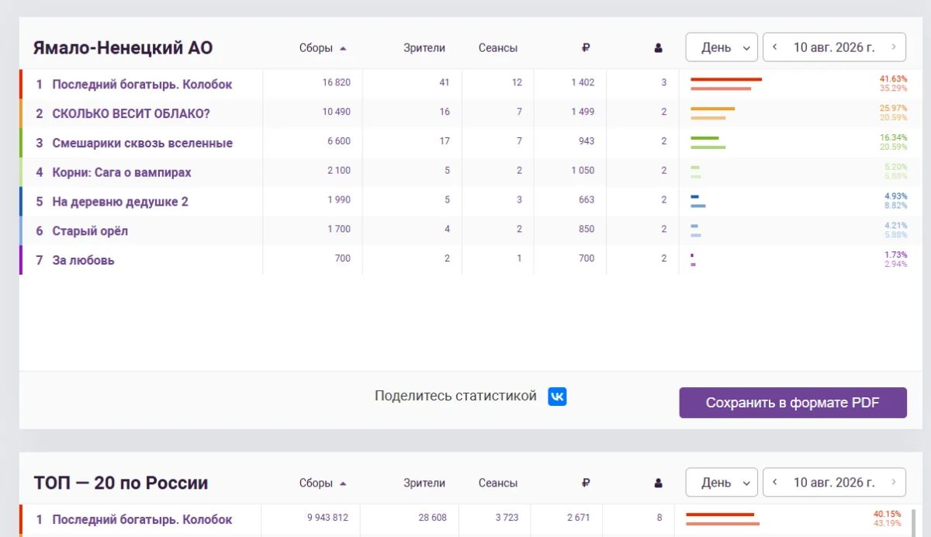Open Последний богатырь. Колобок in TOP-20 Russia list
The width and height of the screenshot is (931, 537).
142,519
